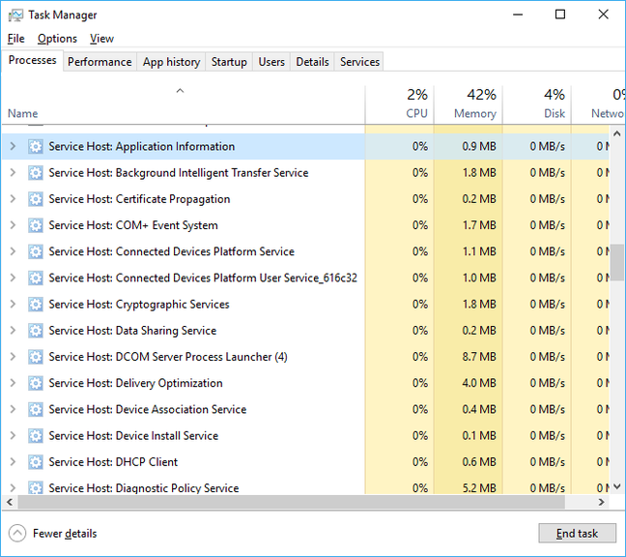The height and width of the screenshot is (557, 626).
Task: Click gear icon of Cryptographic Services row
Action: click(36, 305)
